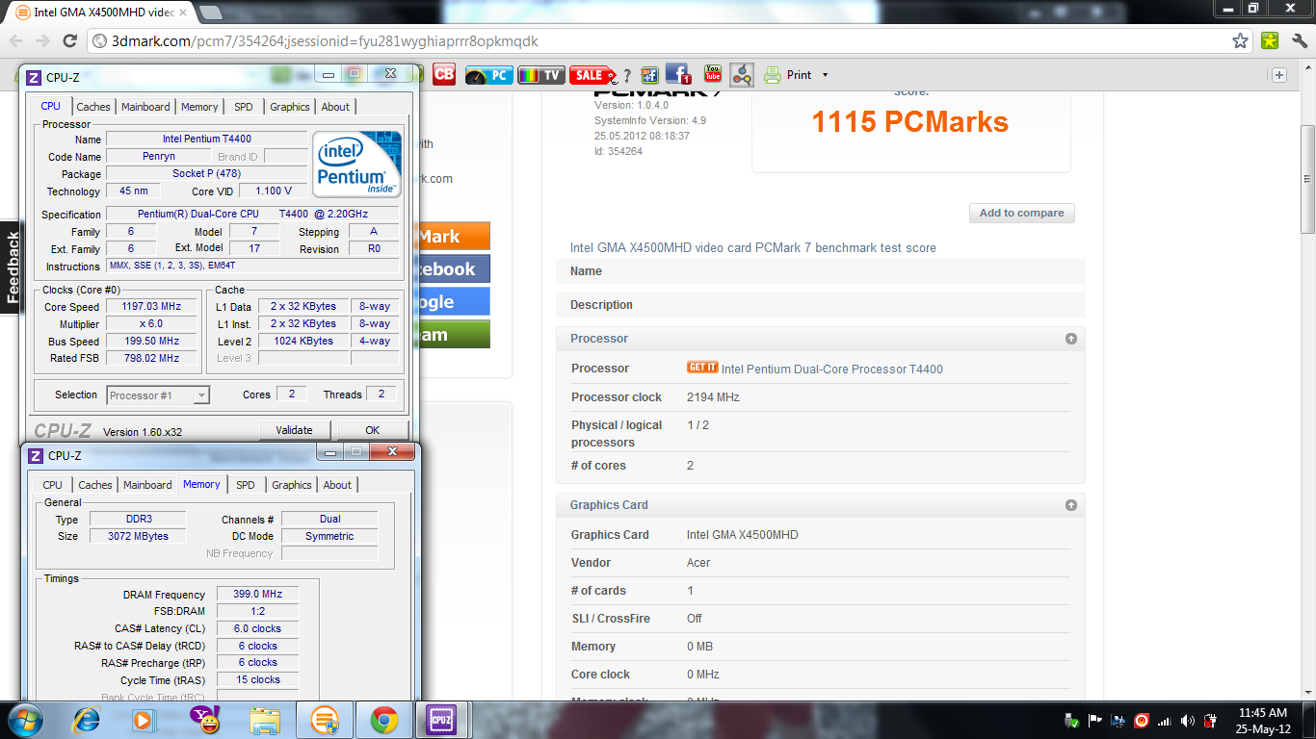Click the volume speaker tray icon
Viewport: 1316px width, 739px height.
1187,721
